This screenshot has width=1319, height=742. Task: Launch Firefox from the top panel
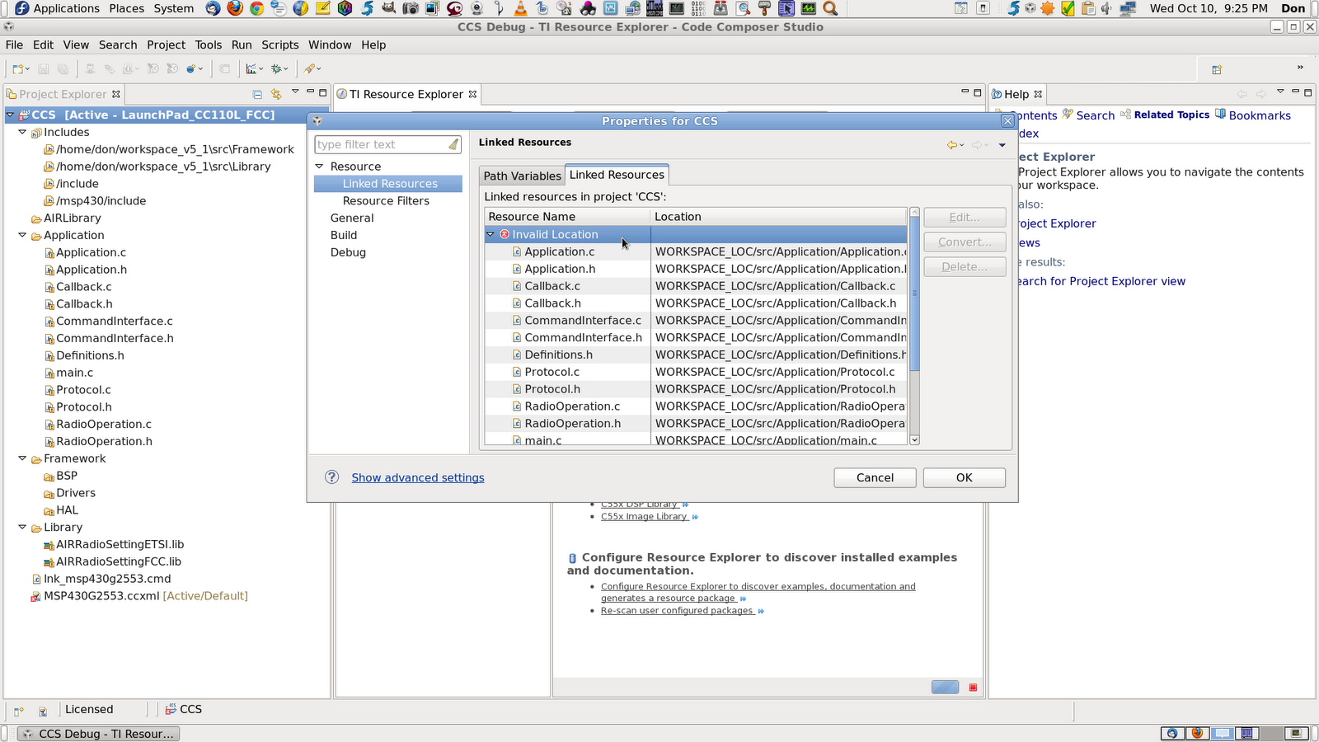(x=235, y=8)
